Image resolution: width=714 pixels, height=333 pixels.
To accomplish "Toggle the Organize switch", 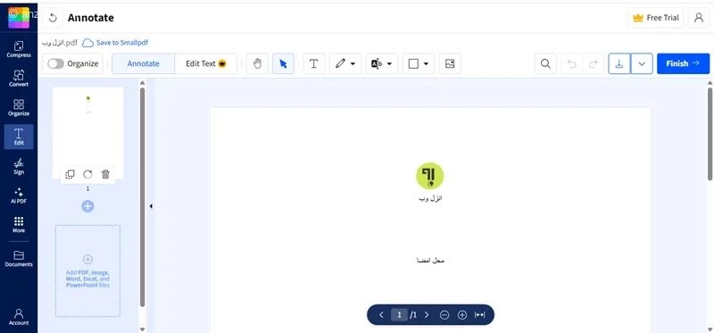I will tap(56, 63).
